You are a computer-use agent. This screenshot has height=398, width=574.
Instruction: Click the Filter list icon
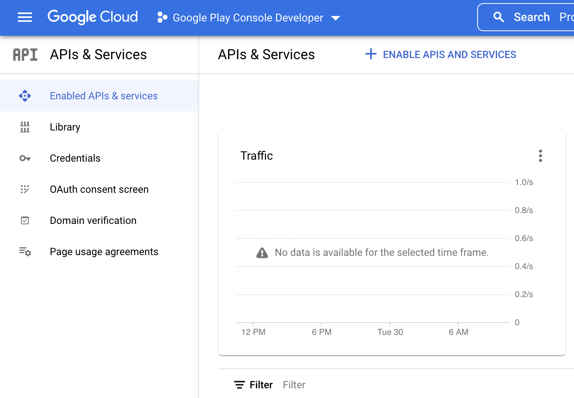coord(240,385)
